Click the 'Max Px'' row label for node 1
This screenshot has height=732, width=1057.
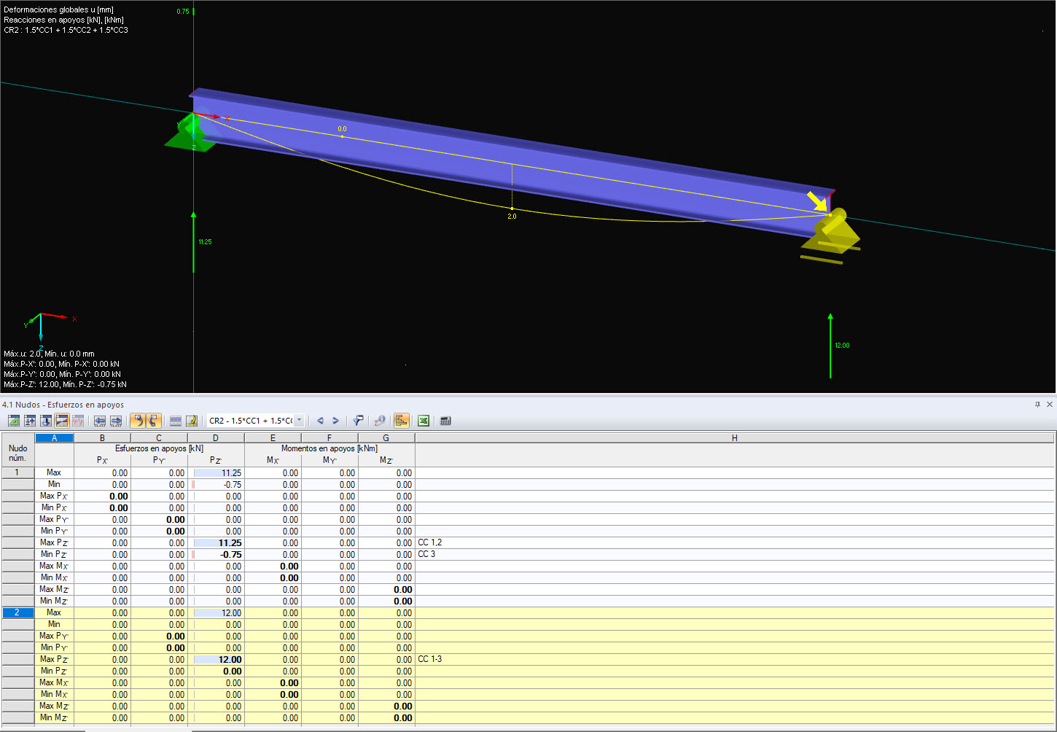point(54,496)
